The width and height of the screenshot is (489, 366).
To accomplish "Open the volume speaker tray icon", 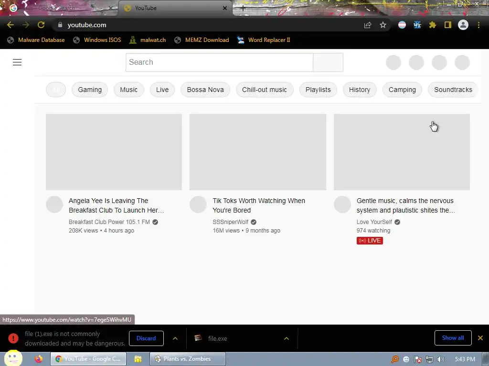I will [441, 359].
